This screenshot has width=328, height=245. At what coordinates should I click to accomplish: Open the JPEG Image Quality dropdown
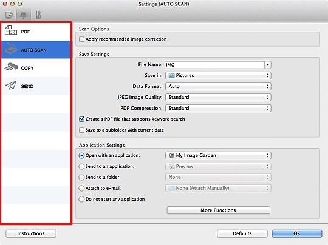(218, 97)
